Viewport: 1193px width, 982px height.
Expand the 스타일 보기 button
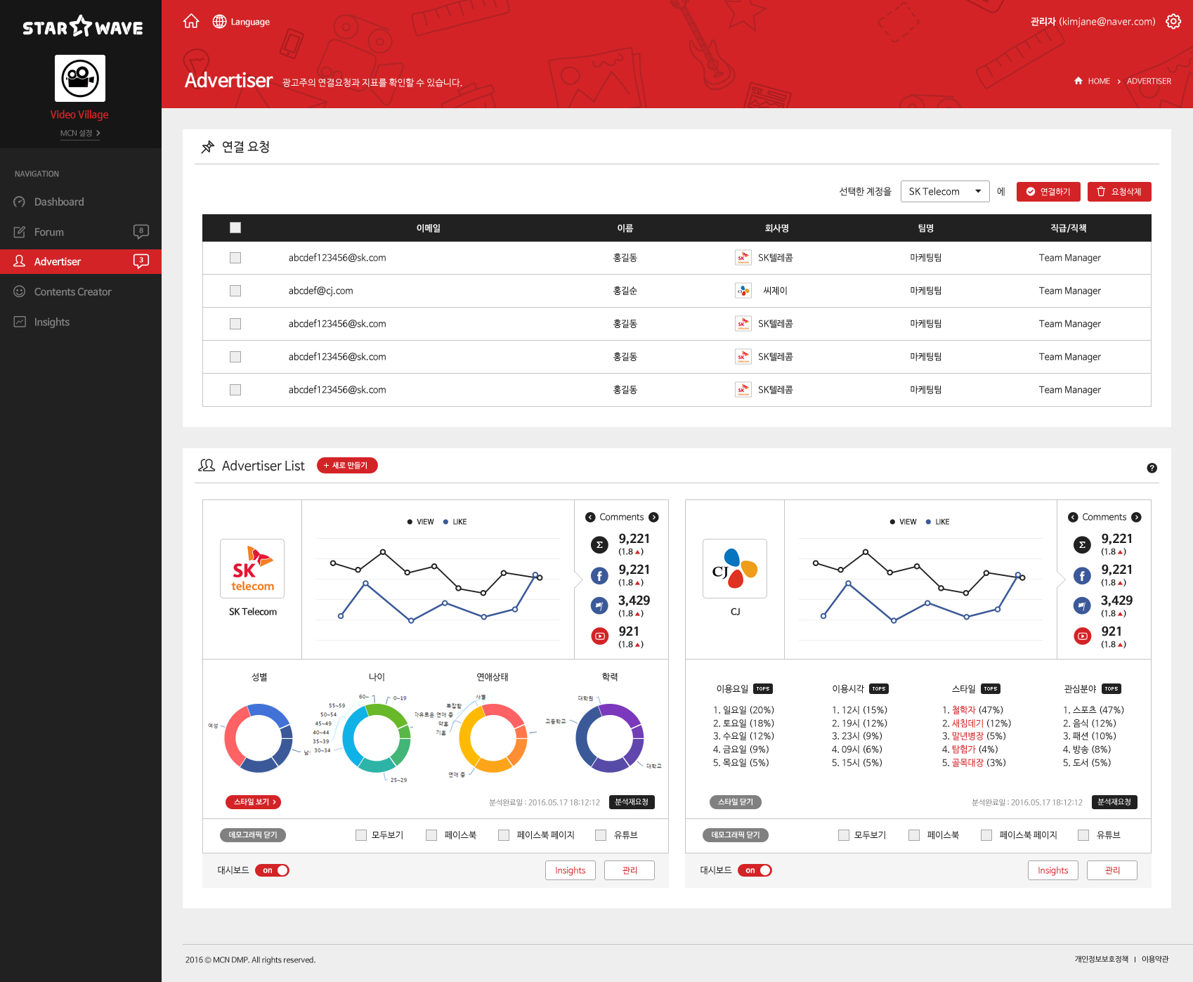point(254,802)
